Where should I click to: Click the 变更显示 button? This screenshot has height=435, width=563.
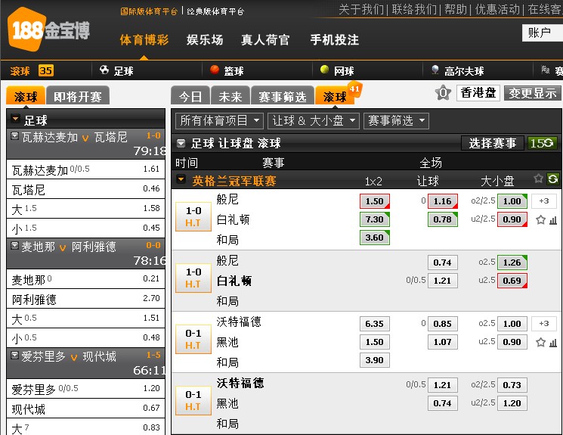point(532,93)
